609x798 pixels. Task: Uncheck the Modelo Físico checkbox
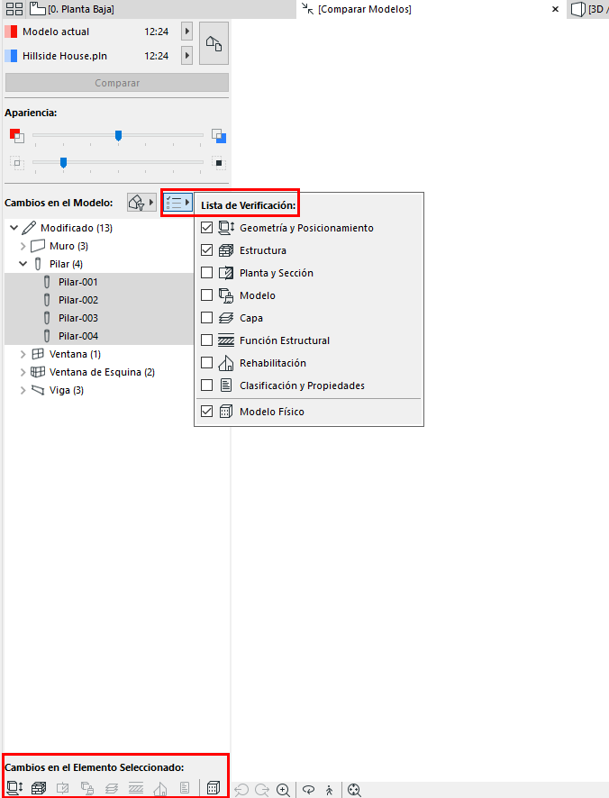click(x=206, y=412)
